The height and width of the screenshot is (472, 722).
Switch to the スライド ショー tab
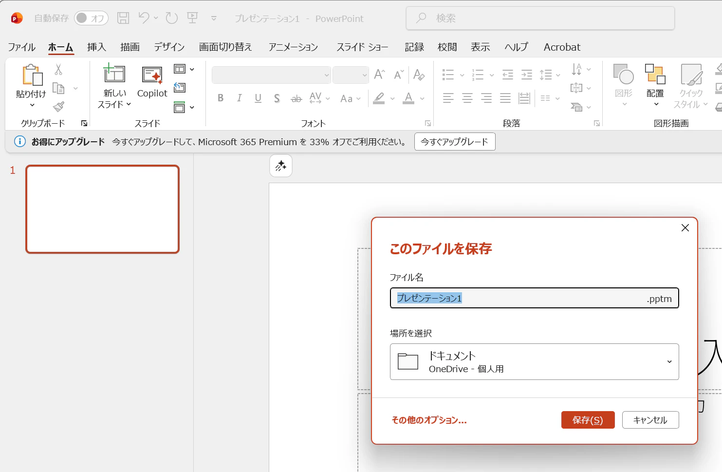(362, 47)
